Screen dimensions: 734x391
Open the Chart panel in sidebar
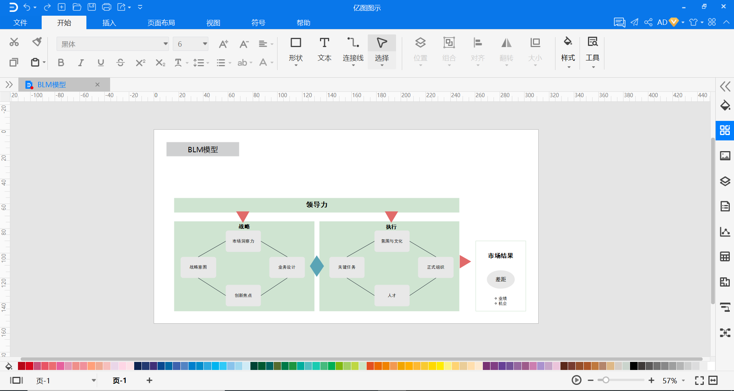click(x=725, y=231)
